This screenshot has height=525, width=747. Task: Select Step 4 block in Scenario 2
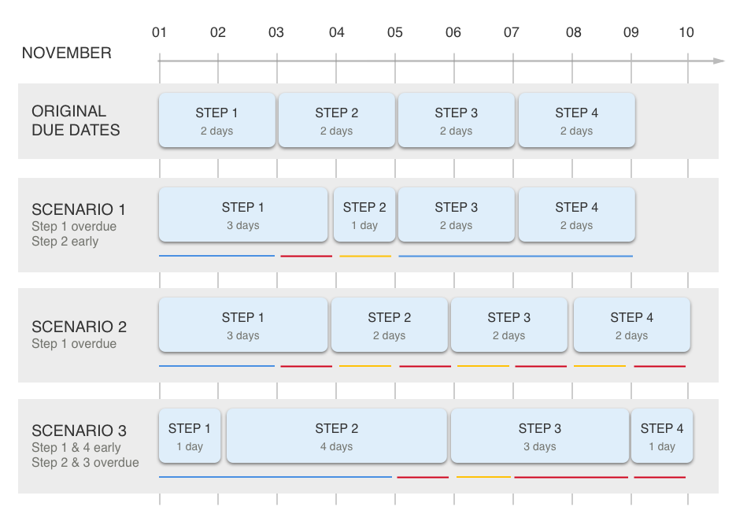pyautogui.click(x=632, y=325)
